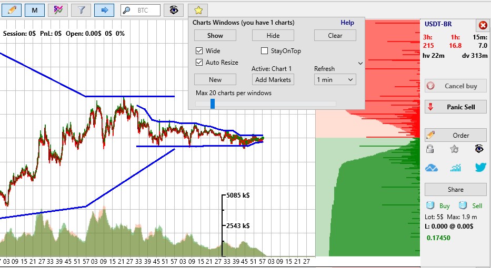
Task: Click the blue cloud chart icon
Action: click(432, 167)
